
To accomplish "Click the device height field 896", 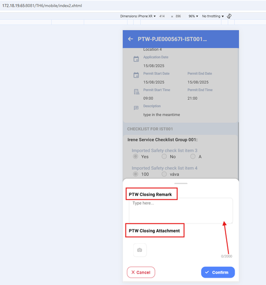I will tap(178, 16).
